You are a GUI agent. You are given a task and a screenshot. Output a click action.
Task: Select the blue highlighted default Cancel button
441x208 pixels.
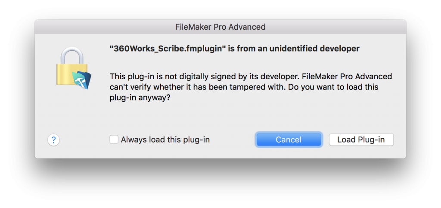tap(289, 140)
